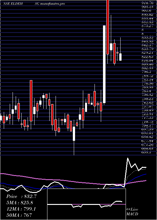Click the 829.21 price axis label
The image size is (157, 220).
[147, 53]
